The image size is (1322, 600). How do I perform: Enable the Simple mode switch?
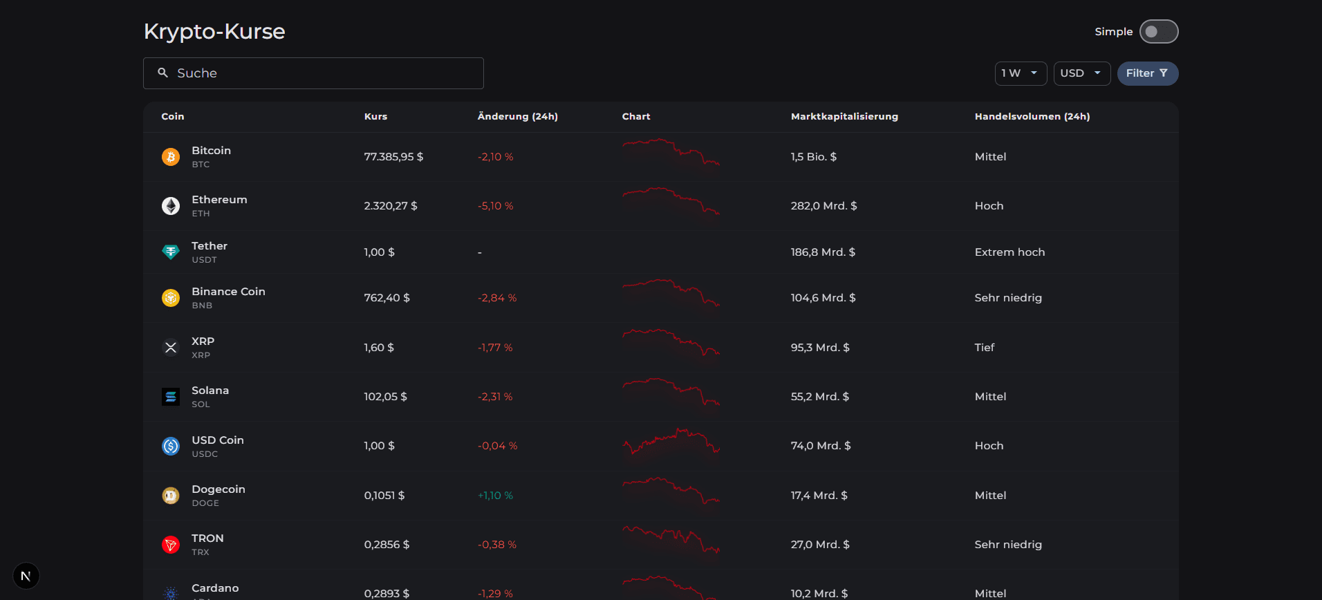pos(1158,32)
